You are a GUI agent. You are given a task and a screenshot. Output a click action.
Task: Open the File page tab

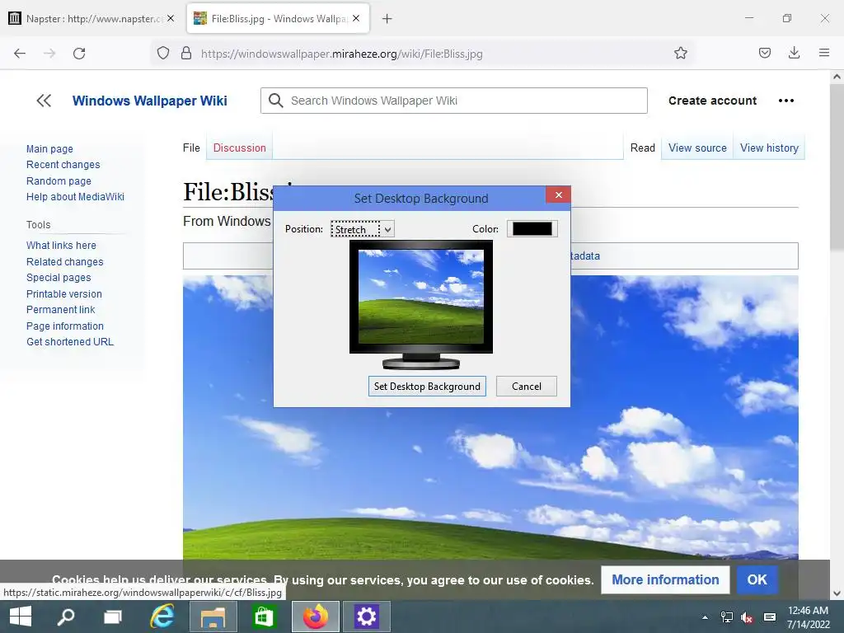pos(191,148)
